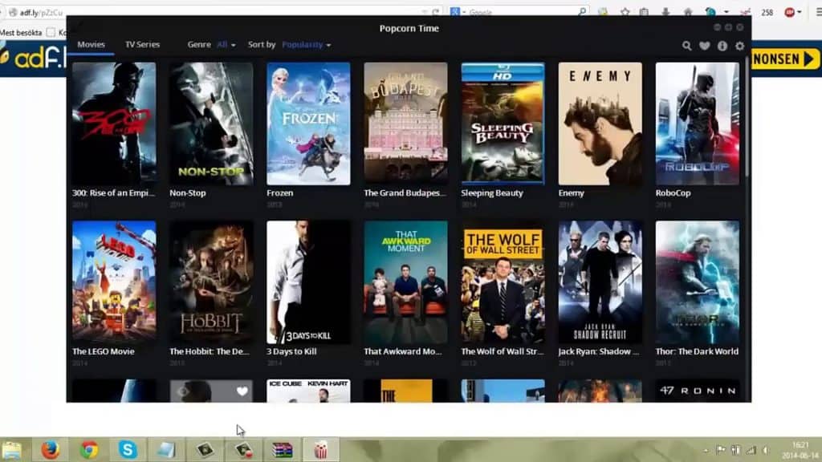Screen dimensions: 822x462
Task: Open Firefox downloads arrow icon
Action: 665,12
